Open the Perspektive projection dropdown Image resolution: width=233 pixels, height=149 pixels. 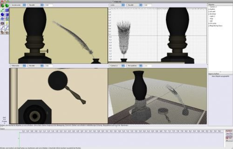pos(135,65)
